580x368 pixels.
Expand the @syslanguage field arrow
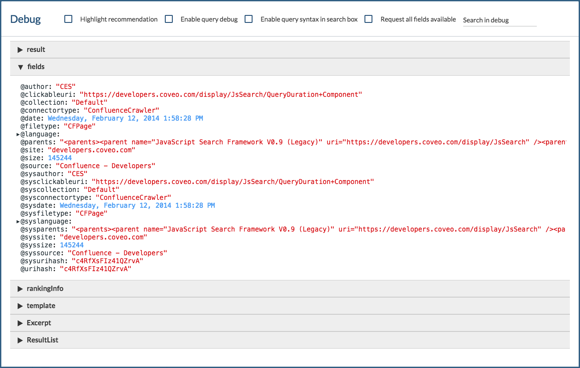[x=18, y=221]
